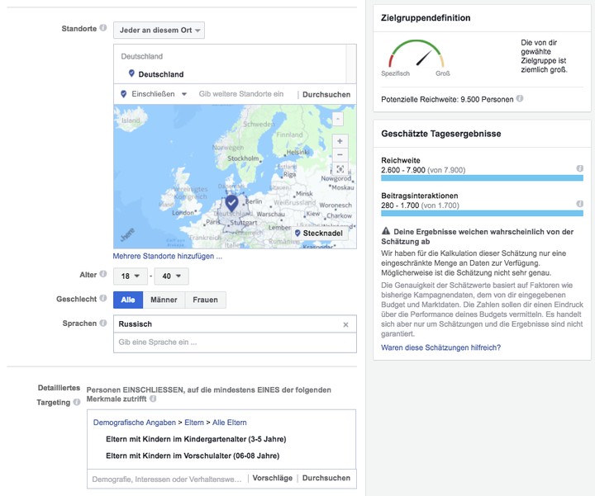Click the Beitragsinteraktionen blue progress bar
This screenshot has height=496, width=595.
point(482,213)
